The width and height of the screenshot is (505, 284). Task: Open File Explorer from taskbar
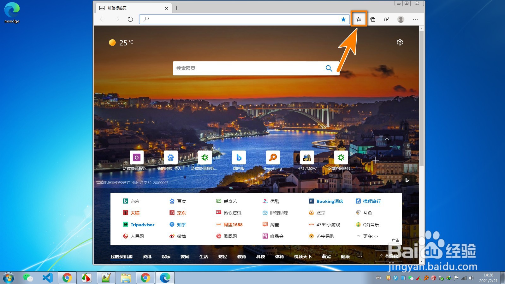point(126,278)
